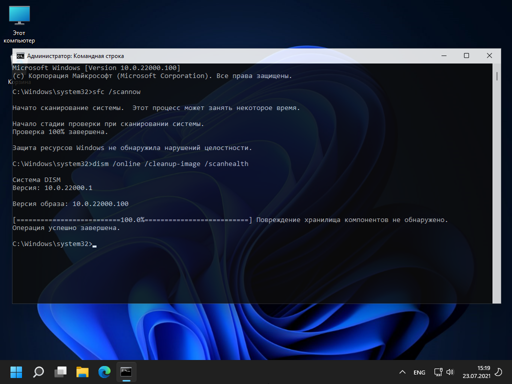512x384 pixels.
Task: Click Command Prompt taskbar icon
Action: point(126,372)
